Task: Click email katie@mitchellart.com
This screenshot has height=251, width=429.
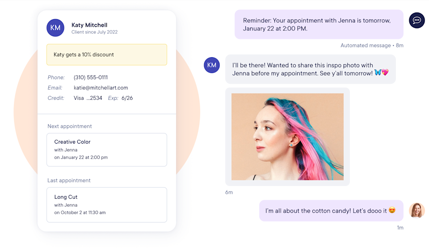Action: click(x=101, y=88)
